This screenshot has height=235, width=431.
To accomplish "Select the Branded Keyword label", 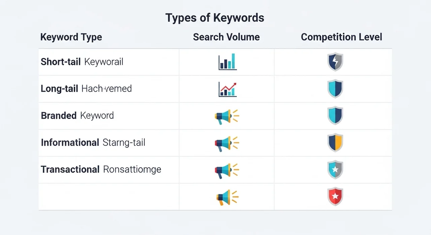I will [77, 116].
